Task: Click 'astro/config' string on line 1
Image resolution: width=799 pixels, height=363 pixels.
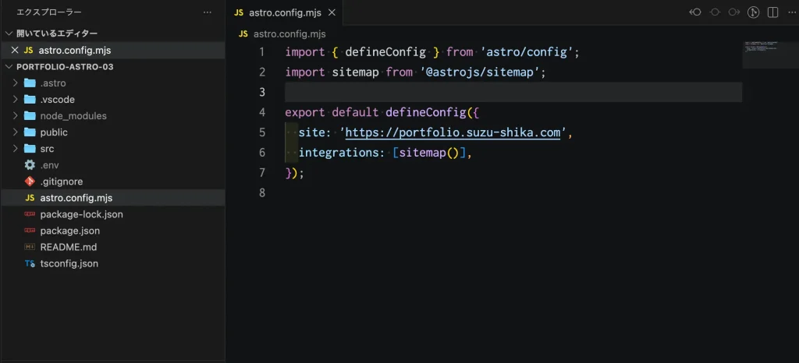Action: (527, 52)
